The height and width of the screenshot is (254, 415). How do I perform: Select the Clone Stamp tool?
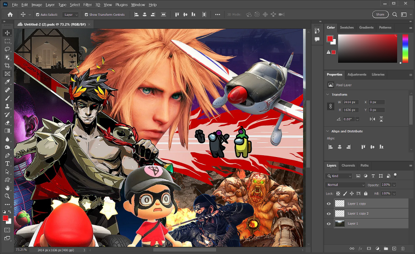click(7, 107)
